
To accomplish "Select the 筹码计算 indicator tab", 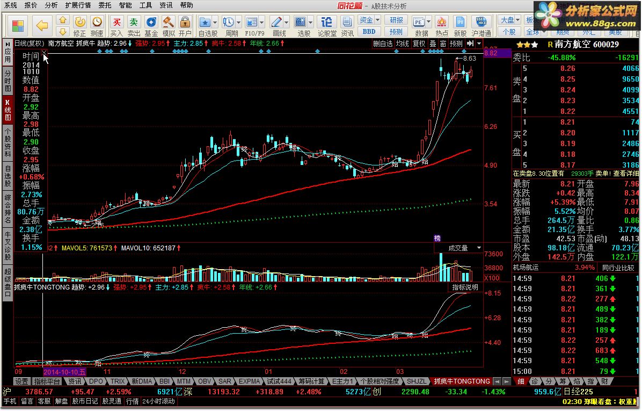I will click(x=311, y=381).
